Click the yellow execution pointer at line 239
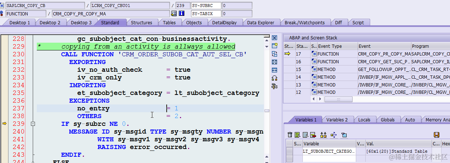The image size is (450, 163). pyautogui.click(x=4, y=124)
